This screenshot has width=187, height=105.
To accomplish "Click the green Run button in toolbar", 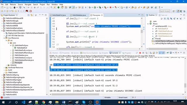I will click(x=95, y=7).
